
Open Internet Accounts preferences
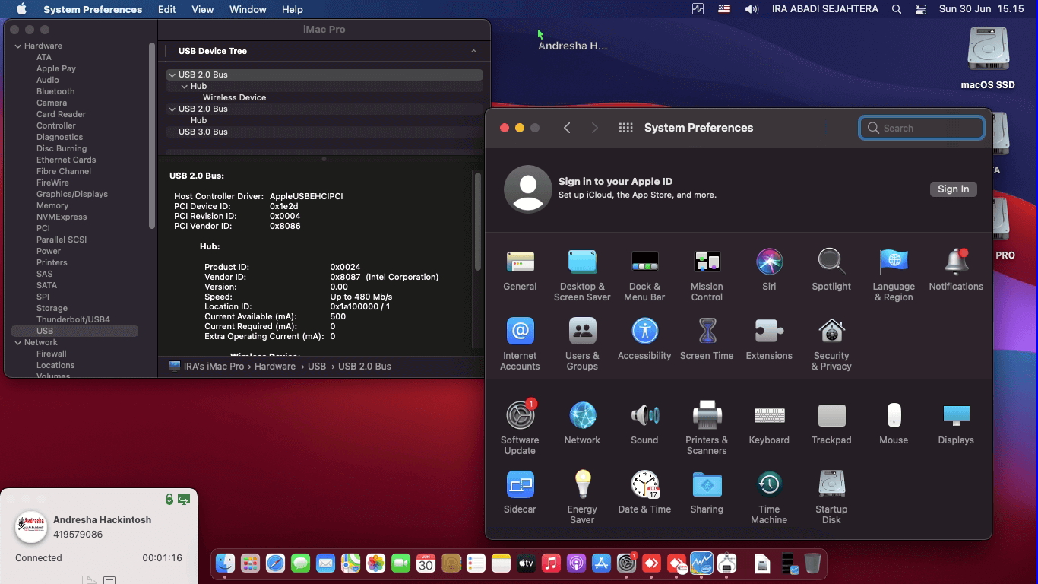click(520, 344)
